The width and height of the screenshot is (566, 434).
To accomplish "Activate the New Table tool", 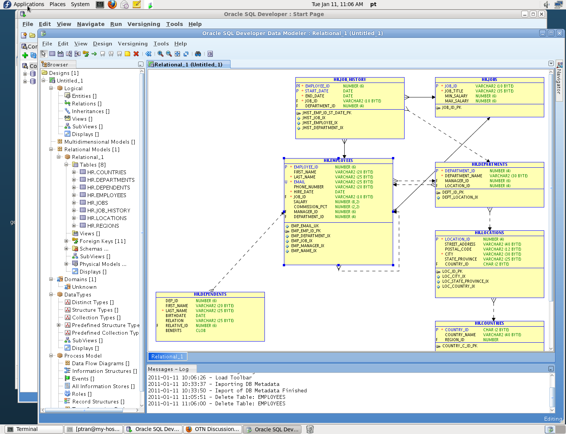I will click(52, 53).
